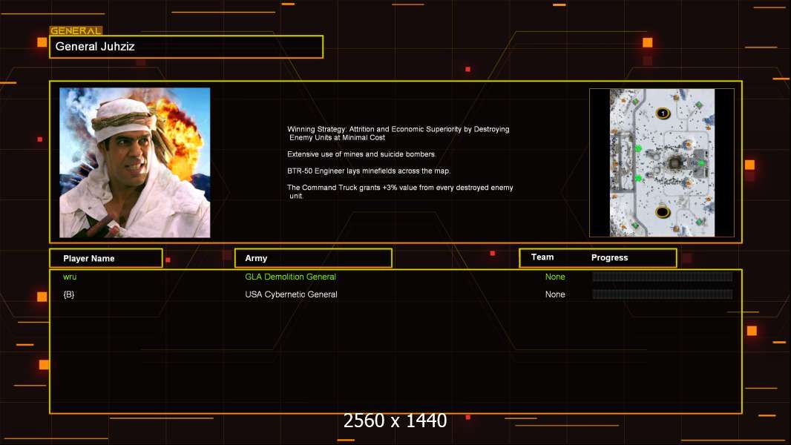Click team value None for {B}
The image size is (791, 445).
(x=555, y=294)
